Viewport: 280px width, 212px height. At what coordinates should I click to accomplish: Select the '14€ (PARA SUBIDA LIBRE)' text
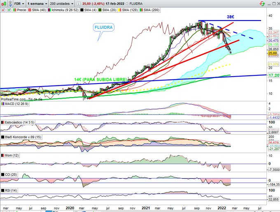point(100,79)
